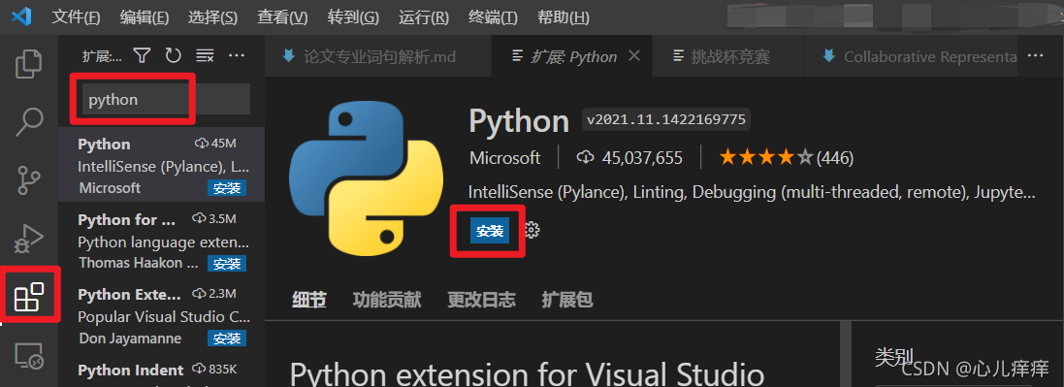Open the Run and Debug view
Image resolution: width=1064 pixels, height=387 pixels.
click(x=29, y=239)
